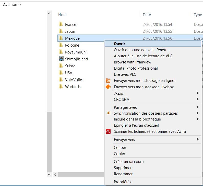Click the horizontal scrollbar left arrow
Viewport: 203px width, 186px height.
(55, 174)
